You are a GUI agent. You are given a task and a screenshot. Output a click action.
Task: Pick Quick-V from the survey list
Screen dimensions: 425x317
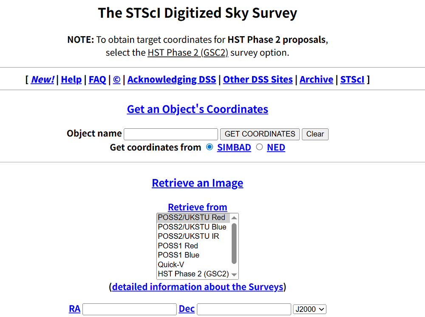coord(171,264)
